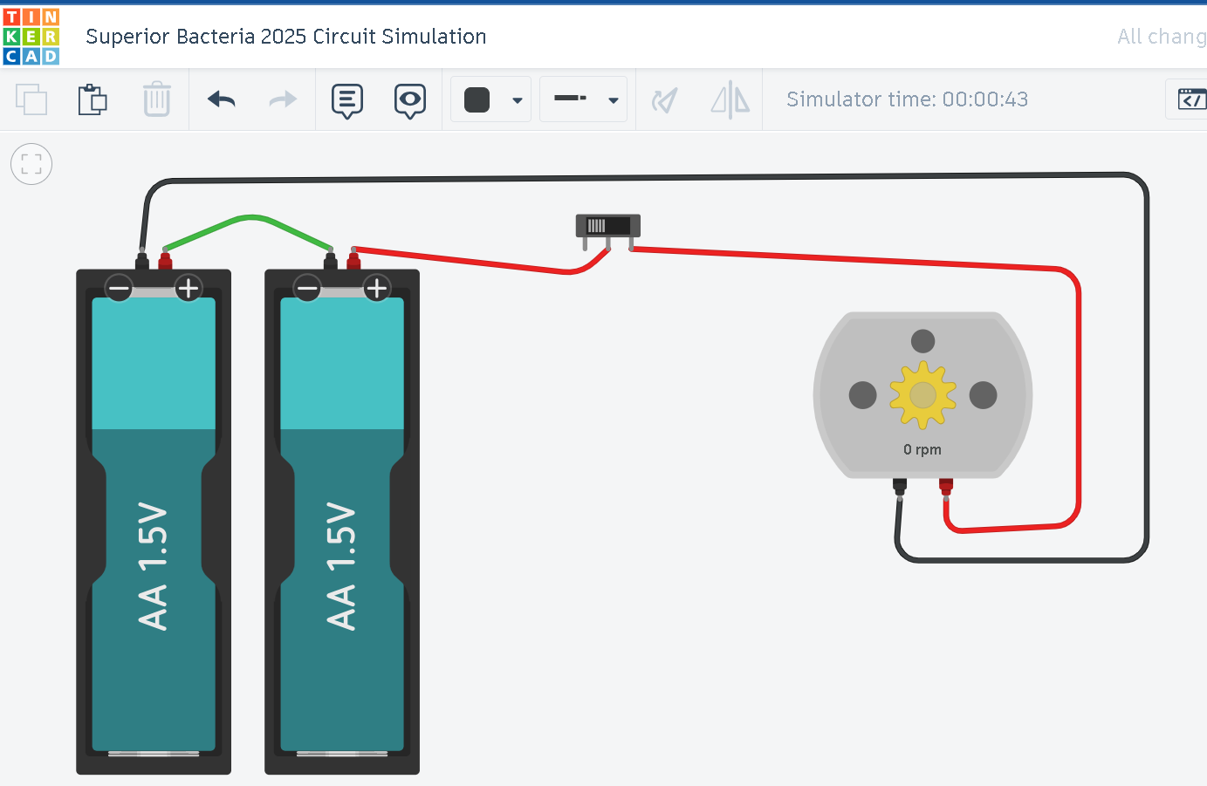
Task: Click the Mirror flip icon
Action: [x=730, y=99]
